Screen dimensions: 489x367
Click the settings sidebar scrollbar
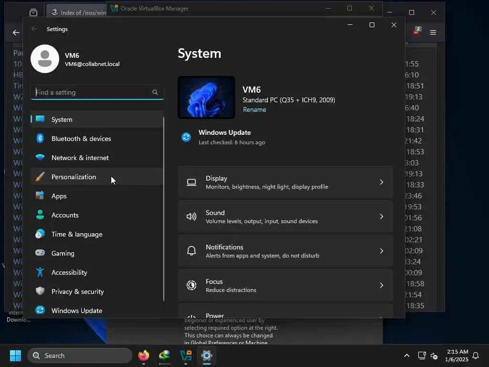(x=164, y=209)
